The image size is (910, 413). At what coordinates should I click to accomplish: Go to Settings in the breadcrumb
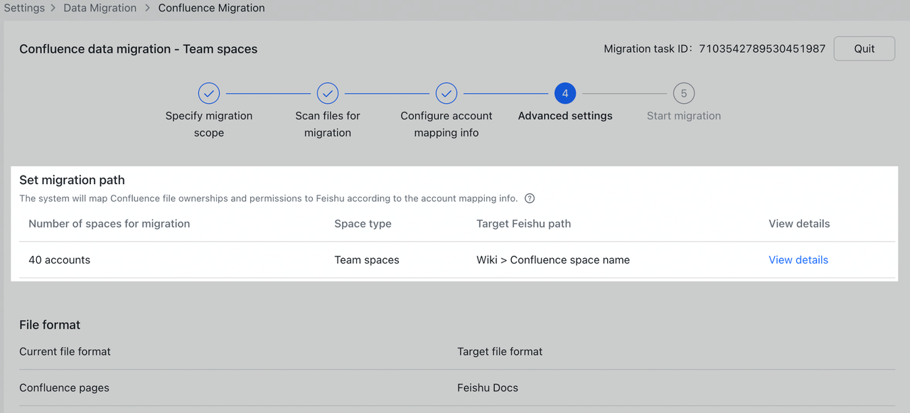point(24,9)
